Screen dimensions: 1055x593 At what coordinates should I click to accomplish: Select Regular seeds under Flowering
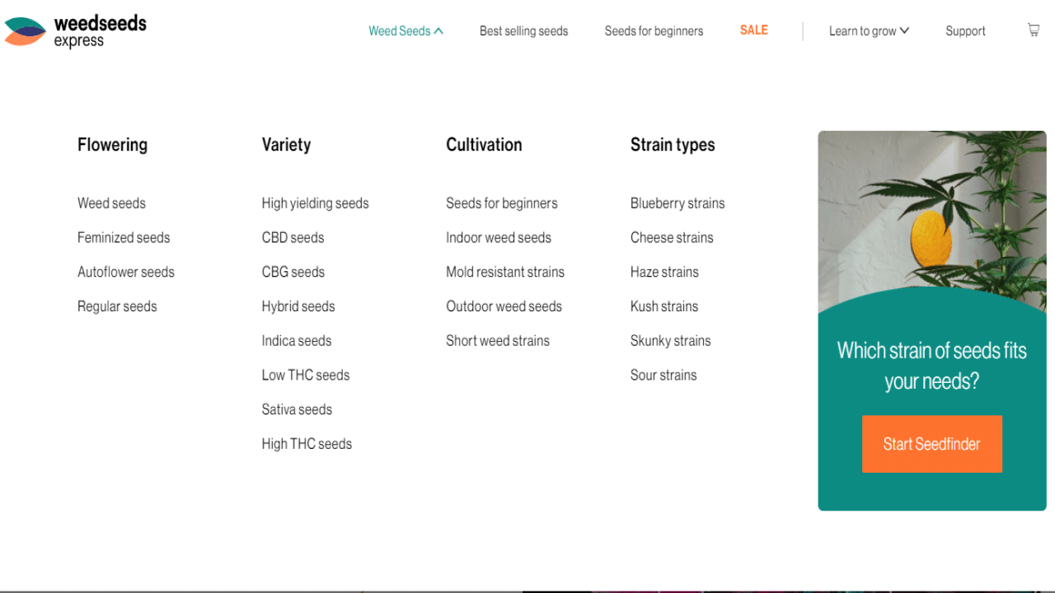click(x=117, y=306)
